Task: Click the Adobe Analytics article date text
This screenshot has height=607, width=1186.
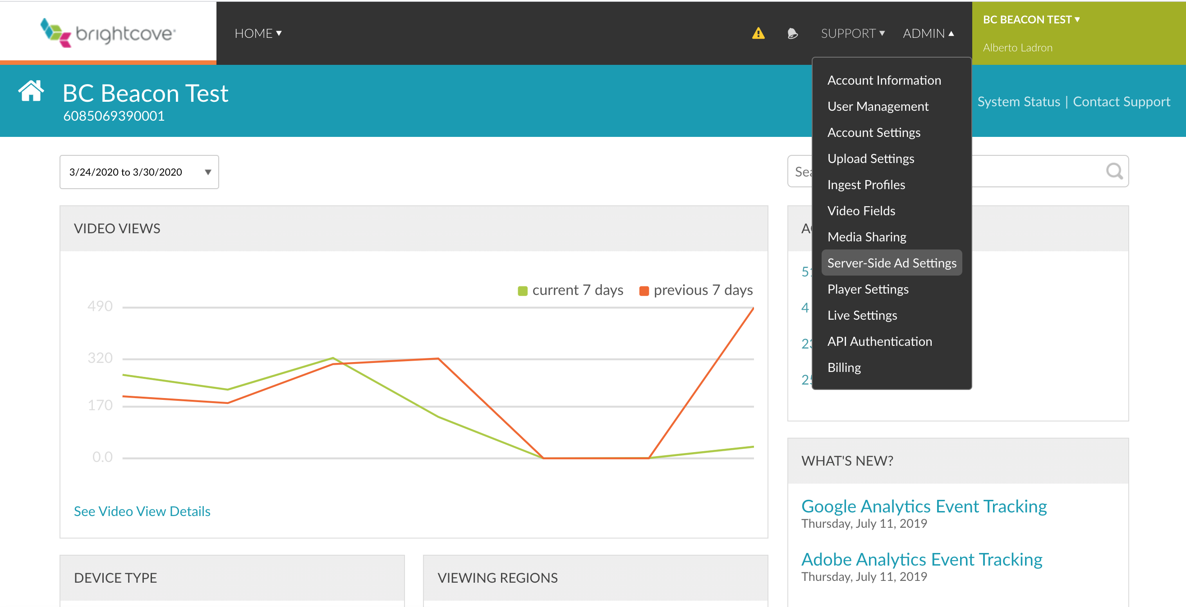Action: coord(864,577)
